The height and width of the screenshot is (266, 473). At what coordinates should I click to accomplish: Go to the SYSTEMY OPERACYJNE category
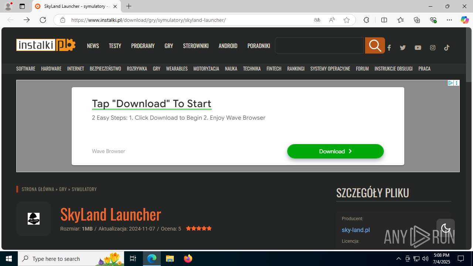click(330, 68)
